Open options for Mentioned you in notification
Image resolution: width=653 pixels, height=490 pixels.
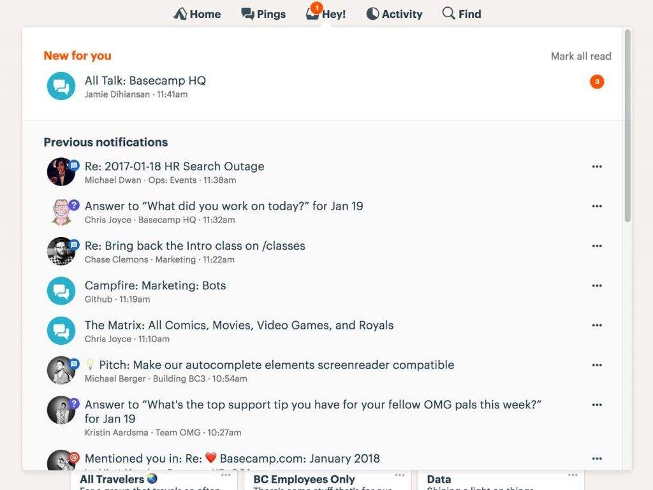pos(597,458)
